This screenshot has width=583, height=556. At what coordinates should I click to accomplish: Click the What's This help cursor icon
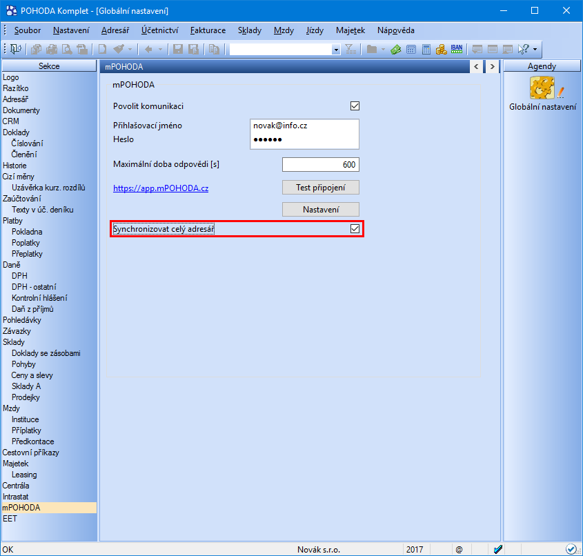point(523,49)
